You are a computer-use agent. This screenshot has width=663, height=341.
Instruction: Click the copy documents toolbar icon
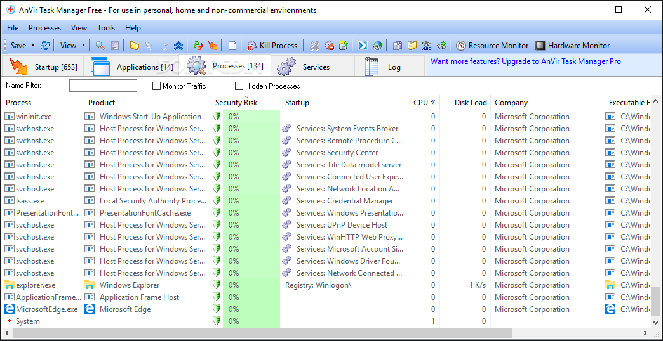(397, 46)
